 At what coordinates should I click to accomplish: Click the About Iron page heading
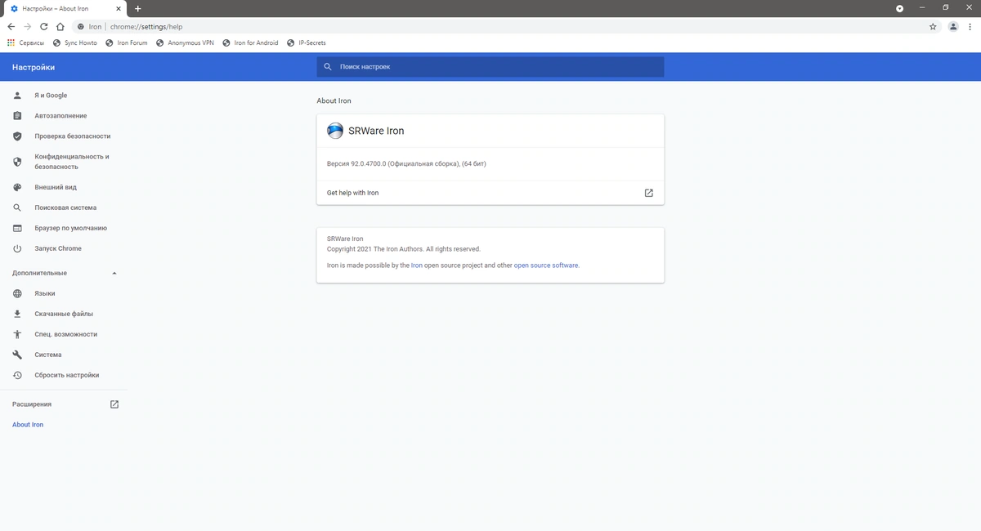coord(334,100)
